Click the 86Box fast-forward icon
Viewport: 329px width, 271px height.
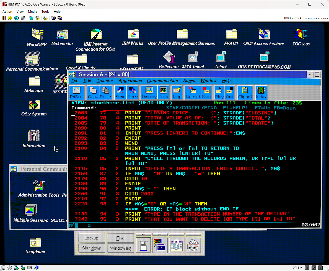tap(10, 18)
